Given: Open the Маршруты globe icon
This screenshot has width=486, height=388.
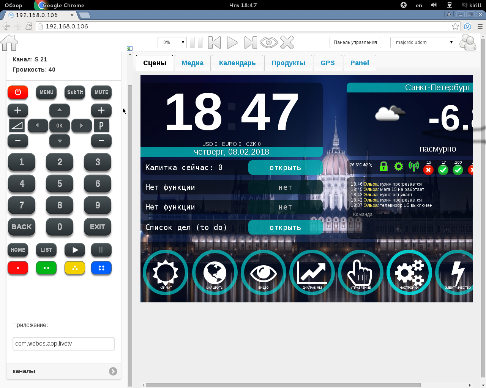Looking at the screenshot, I should click(215, 273).
